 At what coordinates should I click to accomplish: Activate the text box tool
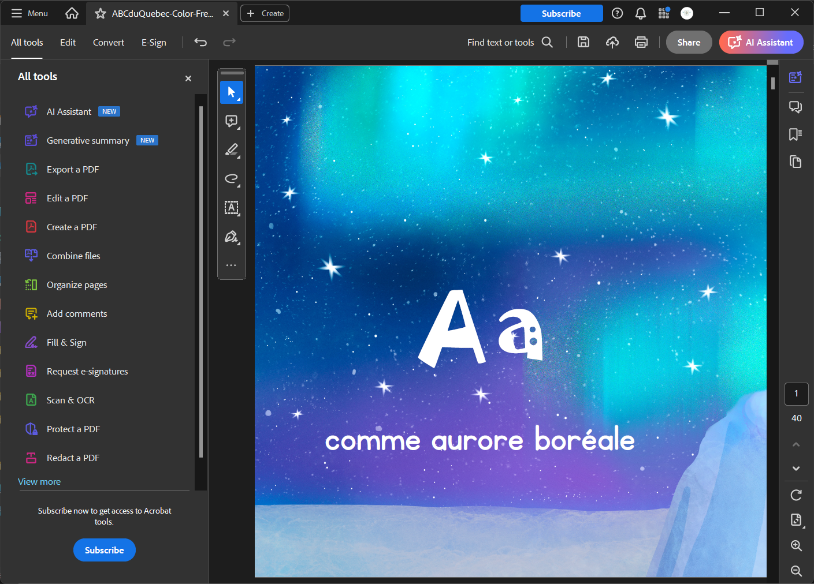pos(231,208)
